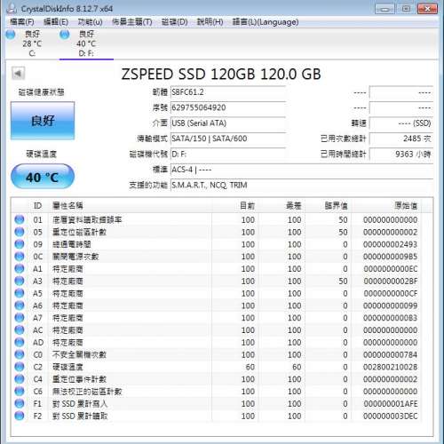
Task: Click the 不安全關機次數 attribute name
Action: click(x=79, y=354)
